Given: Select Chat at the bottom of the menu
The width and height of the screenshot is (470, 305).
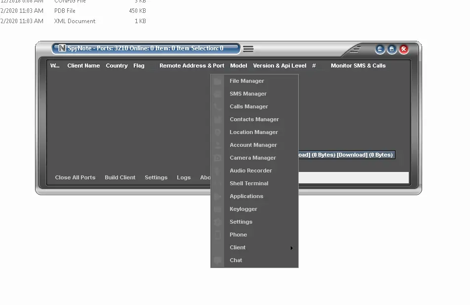Looking at the screenshot, I should coord(236,260).
